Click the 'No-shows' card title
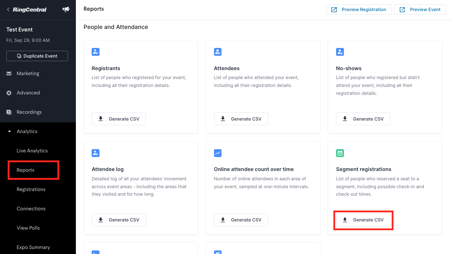The image size is (452, 254). point(349,68)
